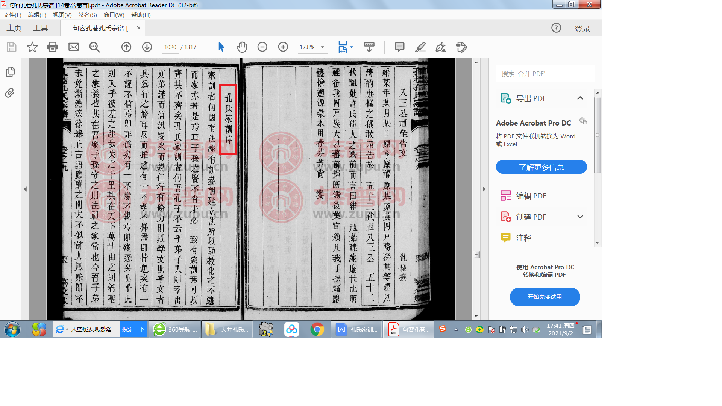This screenshot has height=406, width=722.
Task: Open the 360导航 browser taskbar item
Action: click(174, 330)
